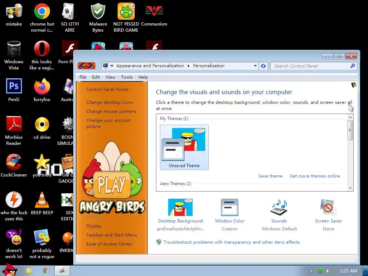Click the themes list scrollbar thumb
The width and height of the screenshot is (368, 276).
tap(350, 130)
